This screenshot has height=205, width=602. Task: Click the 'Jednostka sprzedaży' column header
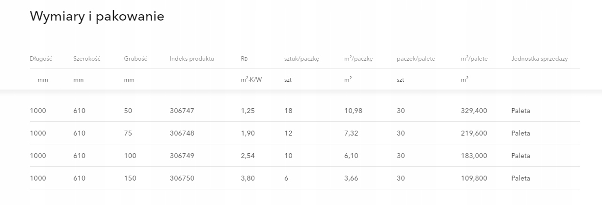tap(539, 59)
